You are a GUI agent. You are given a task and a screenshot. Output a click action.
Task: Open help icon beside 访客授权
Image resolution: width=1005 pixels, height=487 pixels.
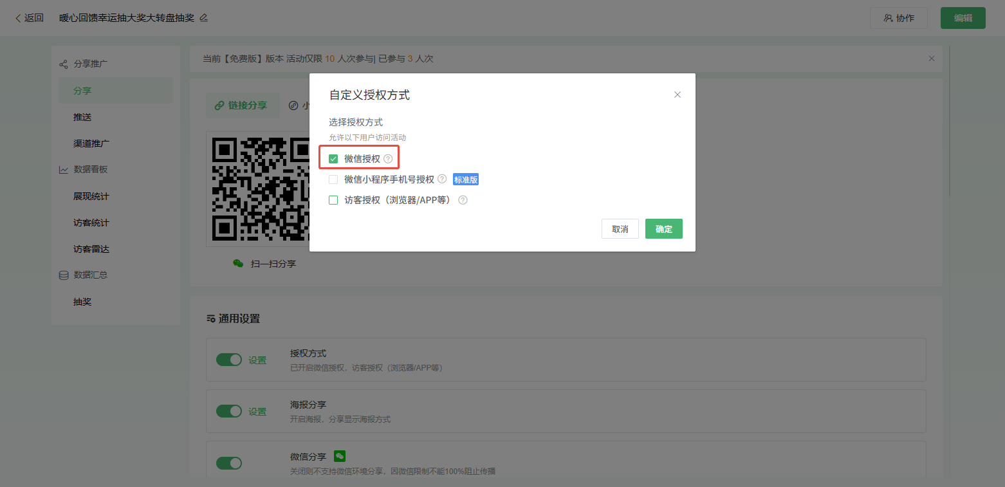[463, 200]
